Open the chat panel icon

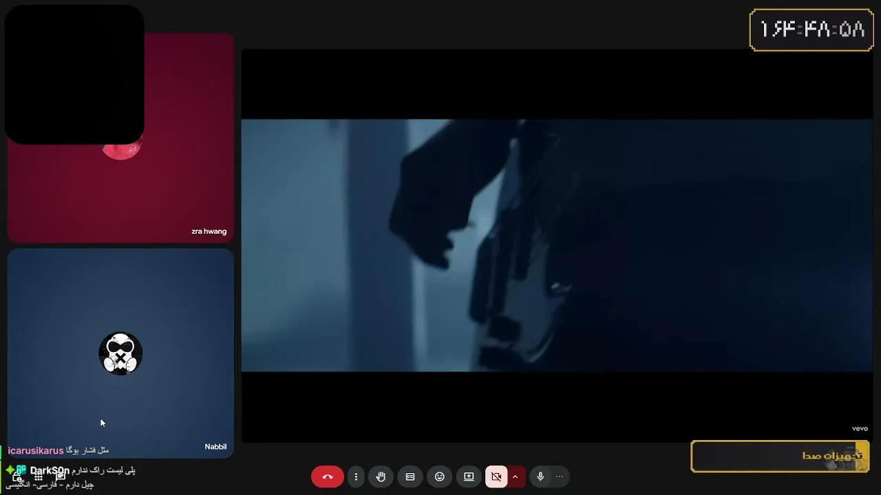click(x=61, y=476)
